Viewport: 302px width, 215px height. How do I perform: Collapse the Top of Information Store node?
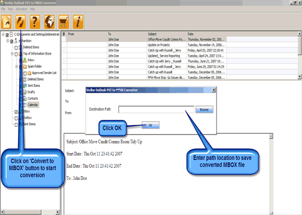coord(12,54)
